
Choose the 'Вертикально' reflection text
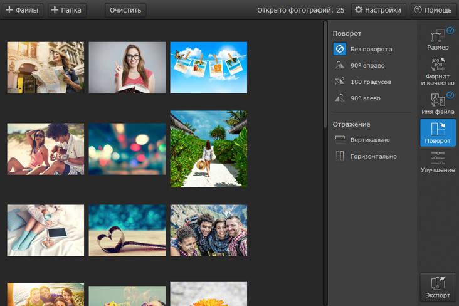370,140
